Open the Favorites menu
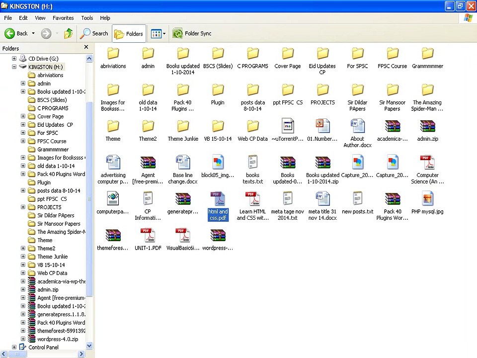Image resolution: width=477 pixels, height=358 pixels. pos(63,18)
